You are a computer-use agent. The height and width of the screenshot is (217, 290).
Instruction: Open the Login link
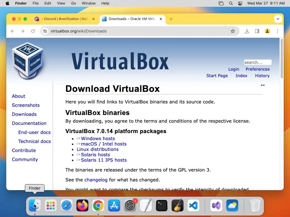tap(234, 69)
